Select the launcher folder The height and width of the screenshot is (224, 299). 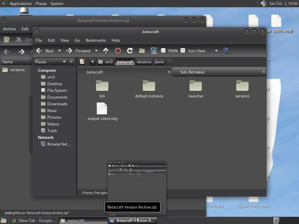(196, 89)
